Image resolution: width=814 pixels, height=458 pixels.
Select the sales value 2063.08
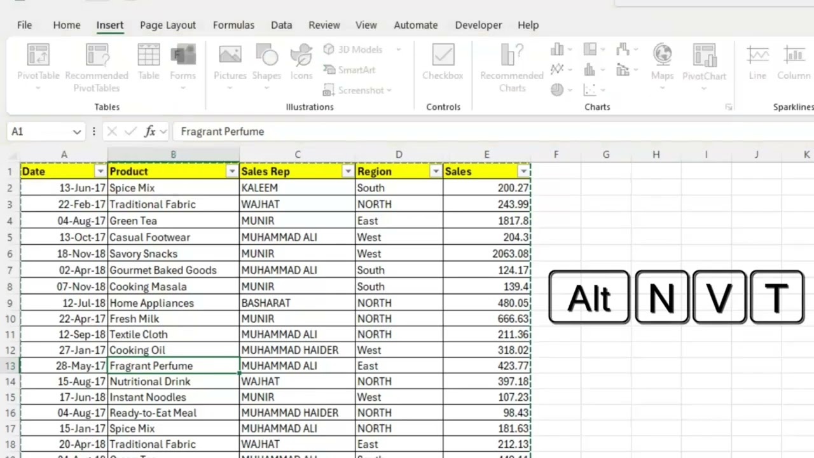(x=486, y=254)
